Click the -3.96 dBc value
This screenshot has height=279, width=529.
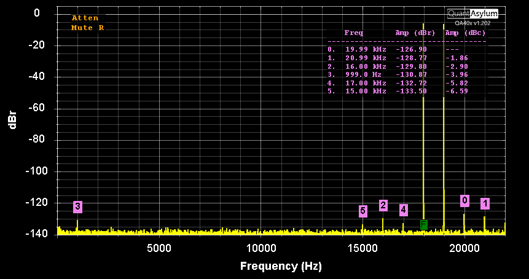pyautogui.click(x=457, y=74)
